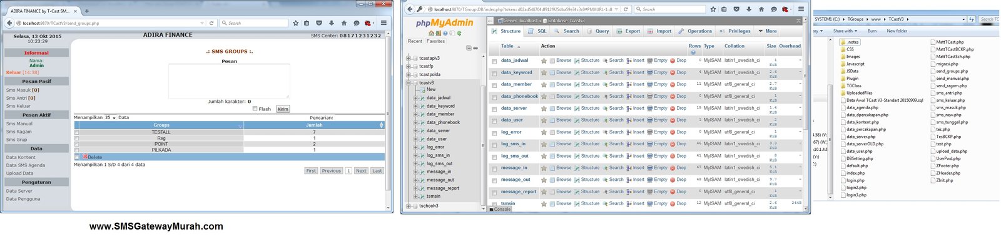Select DBSetting.php file in Explorer
1001x247 pixels.
pyautogui.click(x=856, y=158)
